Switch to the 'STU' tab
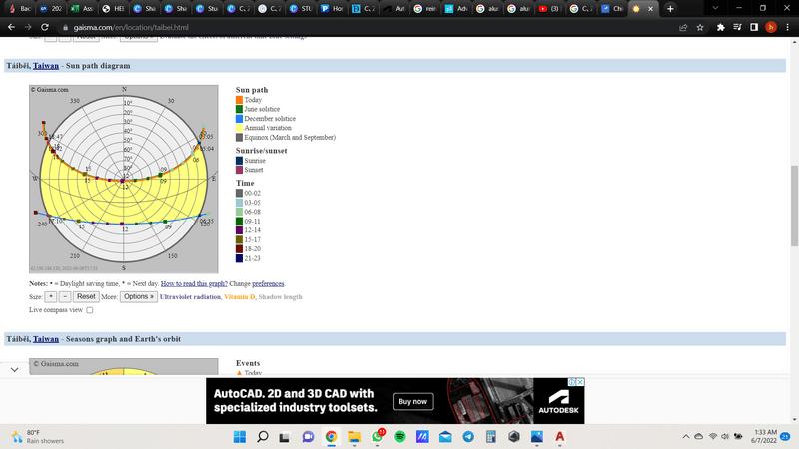The width and height of the screenshot is (799, 449). [x=301, y=9]
